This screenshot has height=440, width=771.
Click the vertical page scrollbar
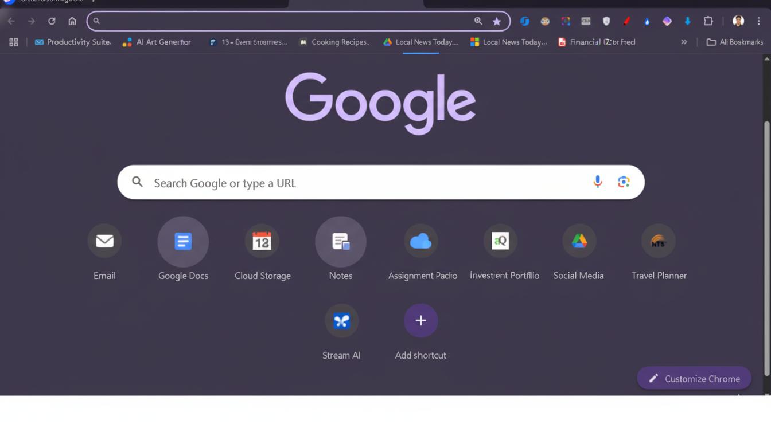[x=767, y=246]
